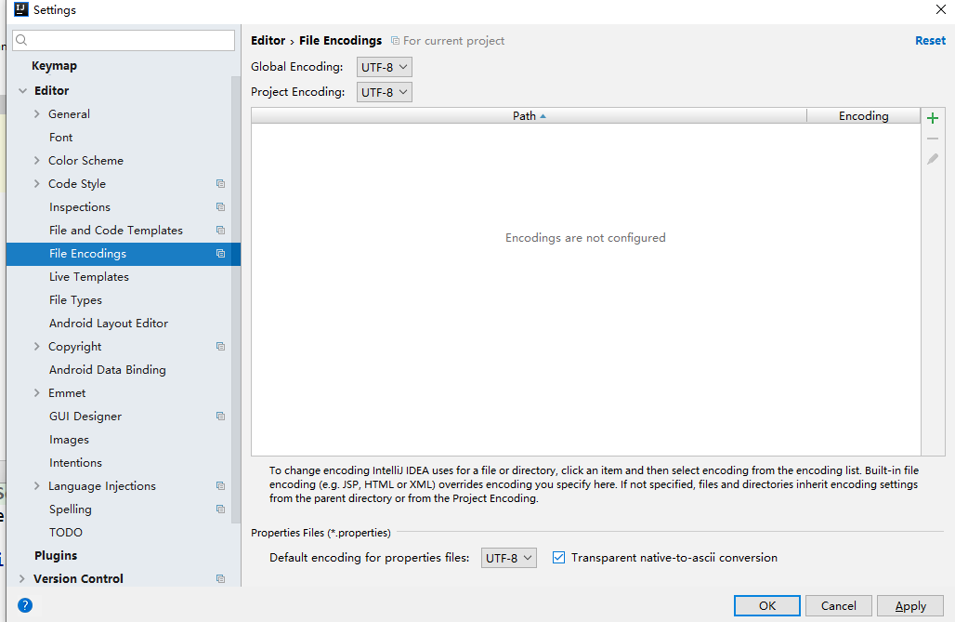Open Intentions settings page
Screen dimensions: 955x622
click(75, 463)
